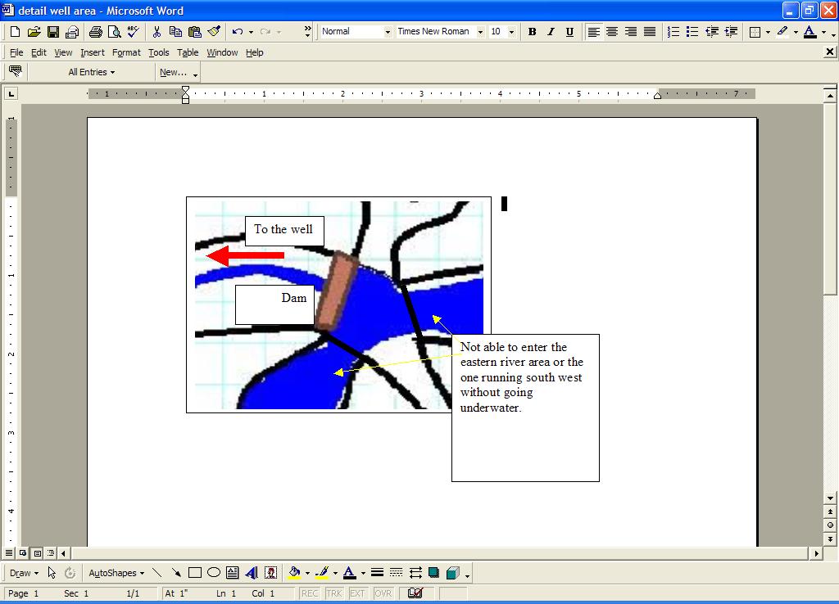Cut the selection with the scissors icon

[156, 32]
